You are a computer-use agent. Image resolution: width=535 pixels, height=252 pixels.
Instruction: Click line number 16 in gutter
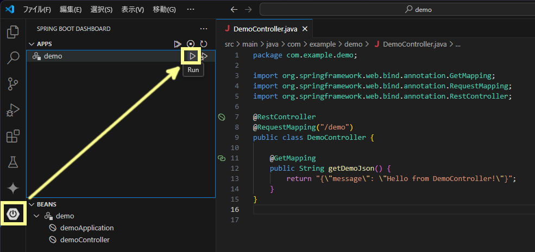235,209
